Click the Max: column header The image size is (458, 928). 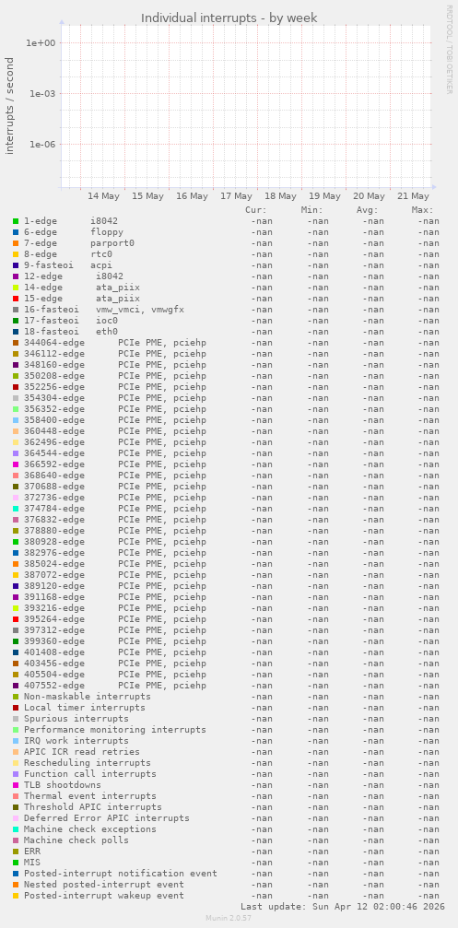(423, 210)
